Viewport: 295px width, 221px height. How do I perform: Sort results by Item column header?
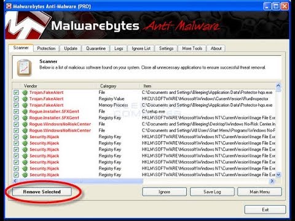[x=208, y=86]
